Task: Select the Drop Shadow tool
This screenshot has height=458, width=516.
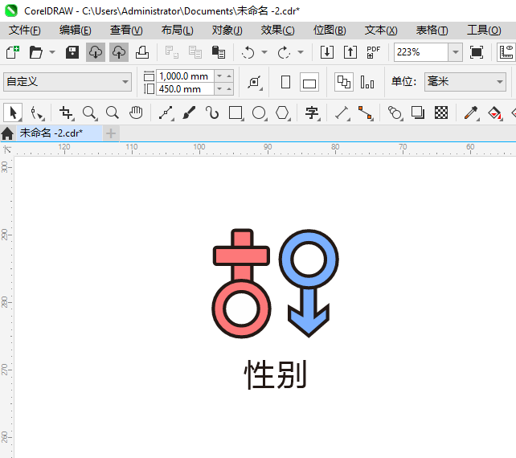Action: pos(418,112)
